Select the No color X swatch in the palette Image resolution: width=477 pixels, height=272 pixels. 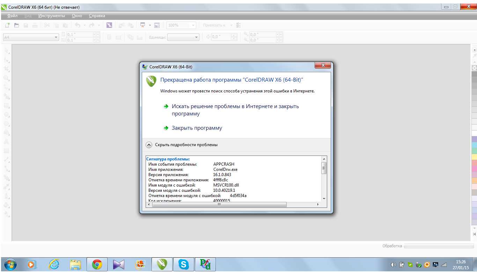coord(474,68)
